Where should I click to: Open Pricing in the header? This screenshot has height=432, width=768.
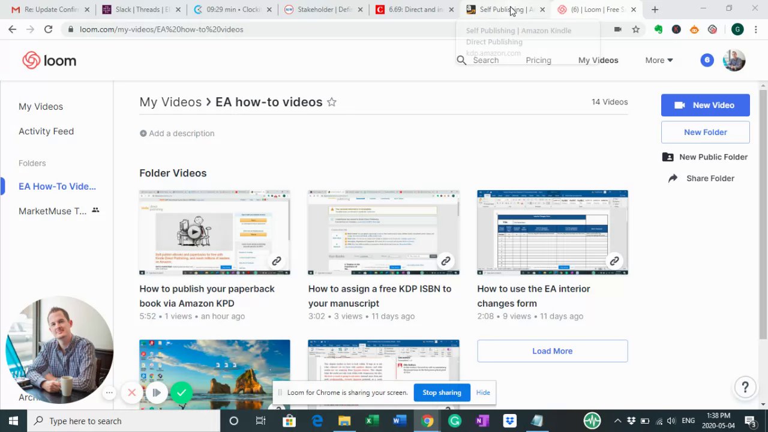coord(538,60)
